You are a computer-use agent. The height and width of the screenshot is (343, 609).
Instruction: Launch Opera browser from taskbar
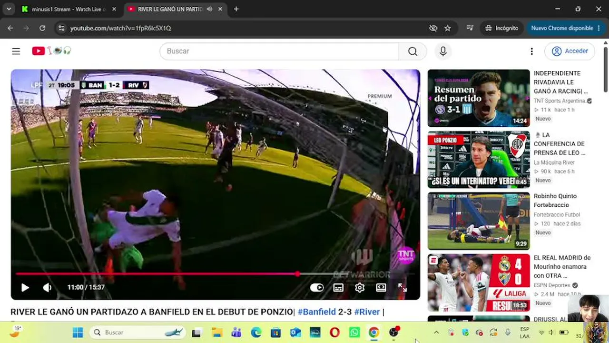(334, 333)
